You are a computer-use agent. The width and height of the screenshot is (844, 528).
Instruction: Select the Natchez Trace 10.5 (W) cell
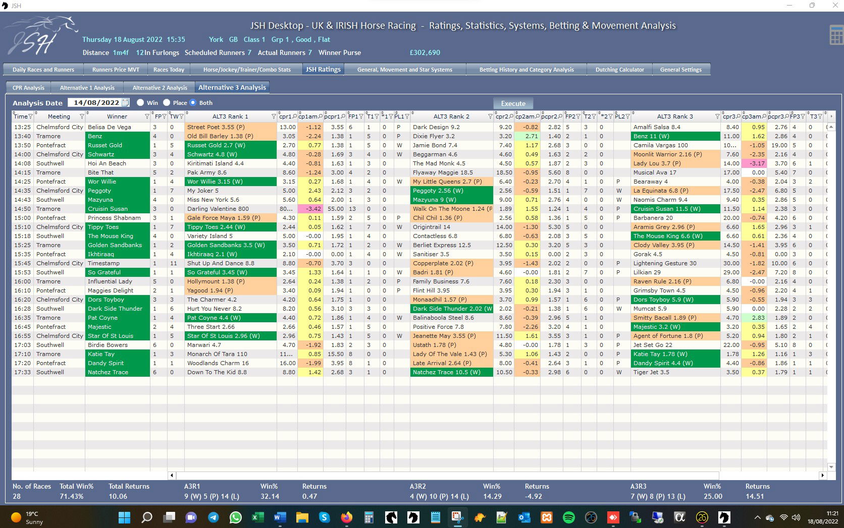(x=452, y=372)
